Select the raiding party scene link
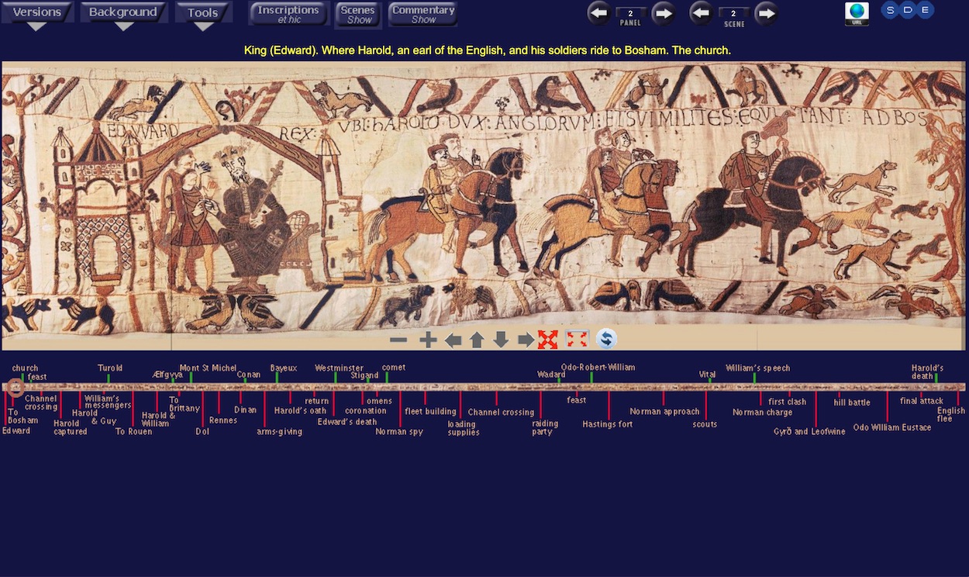Viewport: 969px width, 577px height. tap(545, 427)
